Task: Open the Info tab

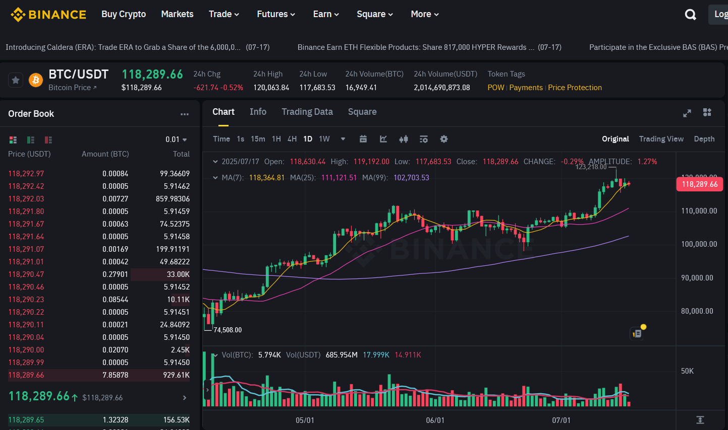Action: pyautogui.click(x=258, y=112)
